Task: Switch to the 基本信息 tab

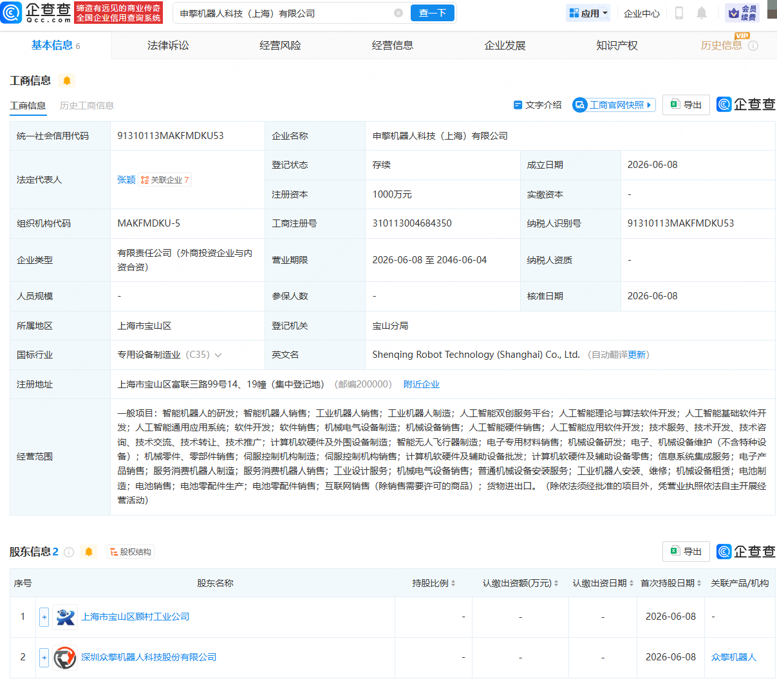Action: click(x=55, y=45)
